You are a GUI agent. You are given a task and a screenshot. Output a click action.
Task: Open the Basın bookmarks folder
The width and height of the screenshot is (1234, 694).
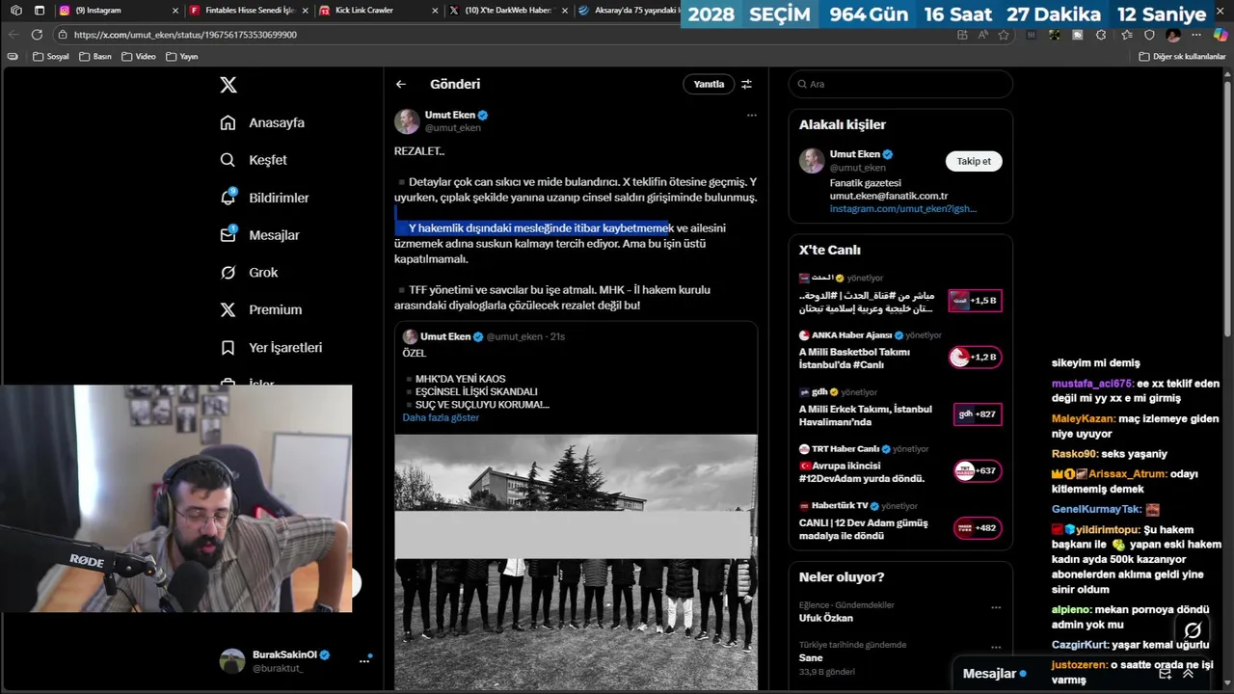pyautogui.click(x=95, y=57)
